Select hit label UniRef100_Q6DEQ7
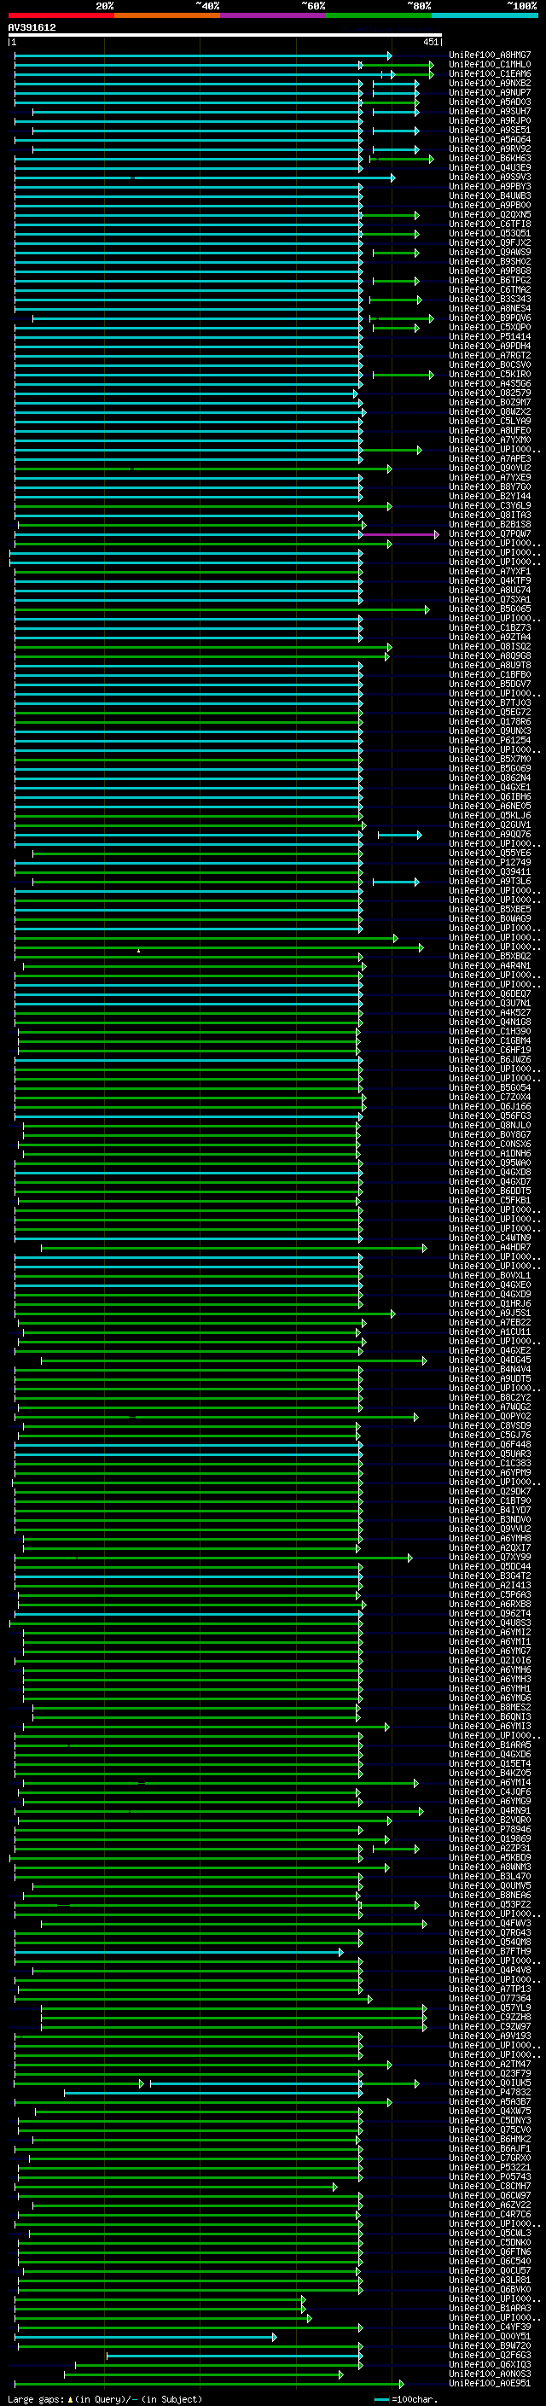 490,994
